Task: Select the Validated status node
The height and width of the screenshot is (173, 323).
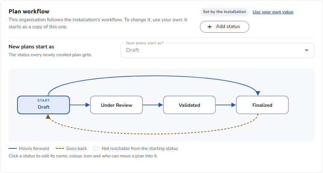Action: point(189,105)
